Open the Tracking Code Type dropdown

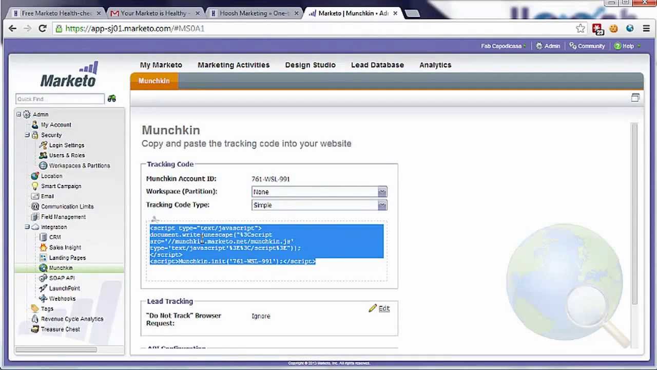tap(382, 205)
